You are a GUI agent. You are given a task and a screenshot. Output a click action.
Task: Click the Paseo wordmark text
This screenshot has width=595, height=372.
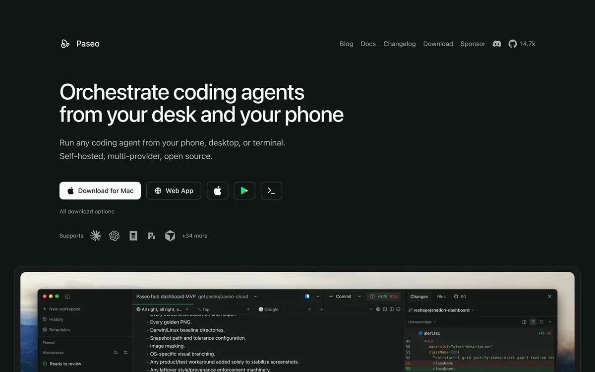click(88, 44)
